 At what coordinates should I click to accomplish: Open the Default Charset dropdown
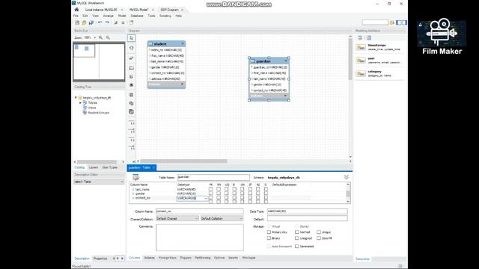tap(177, 219)
